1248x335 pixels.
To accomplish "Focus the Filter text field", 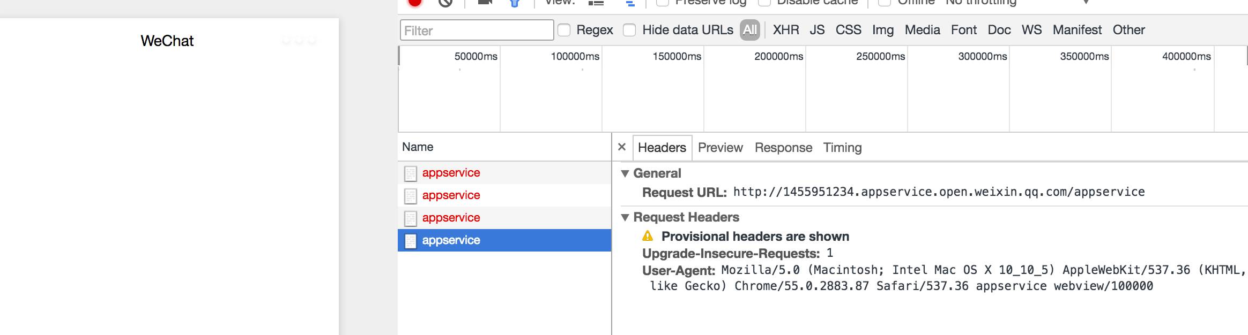I will (x=476, y=31).
